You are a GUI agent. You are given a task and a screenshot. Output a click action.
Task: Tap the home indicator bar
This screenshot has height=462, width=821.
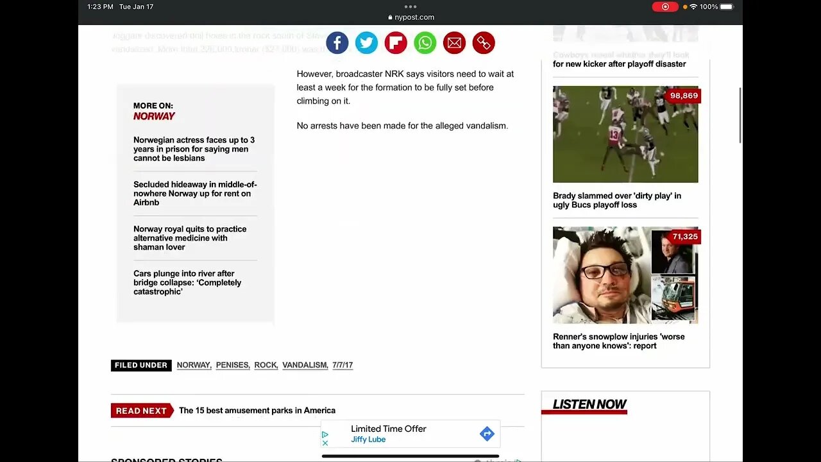click(410, 456)
